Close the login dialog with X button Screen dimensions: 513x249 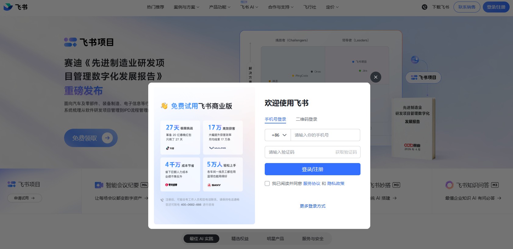(x=376, y=77)
